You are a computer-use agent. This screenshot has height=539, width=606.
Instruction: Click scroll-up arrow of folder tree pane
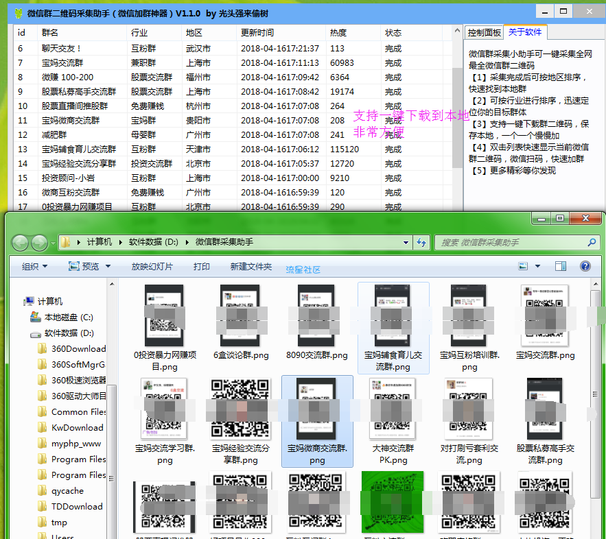coord(112,284)
